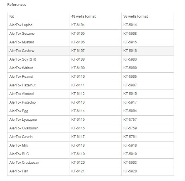Click reference code KT-6105 for Sesame
The image size is (185, 181).
pyautogui.click(x=78, y=34)
